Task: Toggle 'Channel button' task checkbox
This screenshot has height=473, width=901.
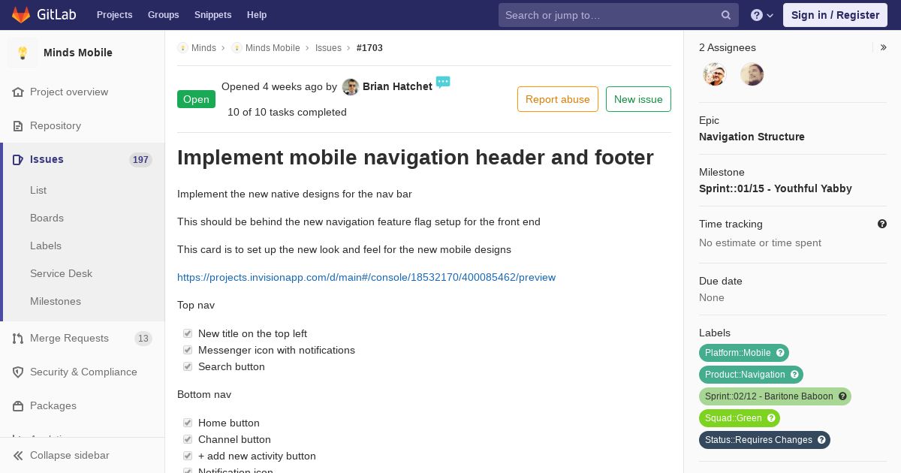Action: pos(188,439)
